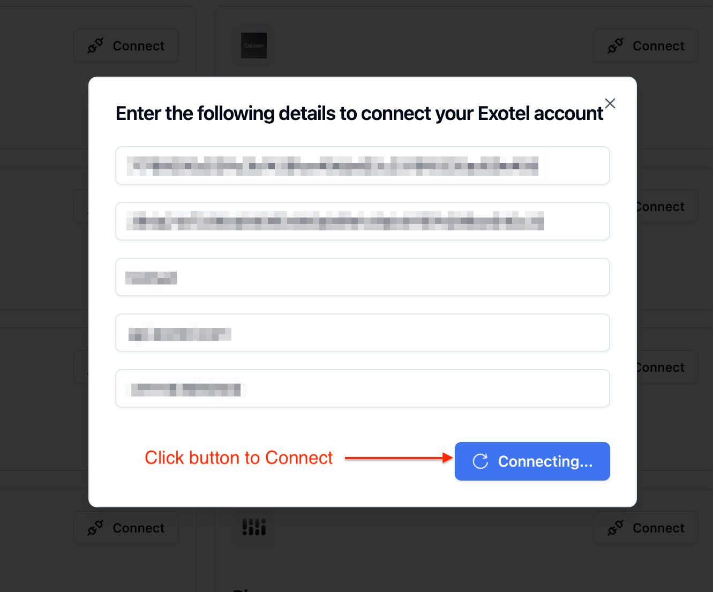Select the first Exotel credential field
Image resolution: width=713 pixels, height=592 pixels.
click(x=362, y=166)
